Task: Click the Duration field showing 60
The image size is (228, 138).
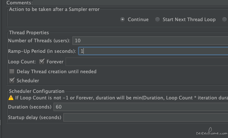Action: pos(141,107)
